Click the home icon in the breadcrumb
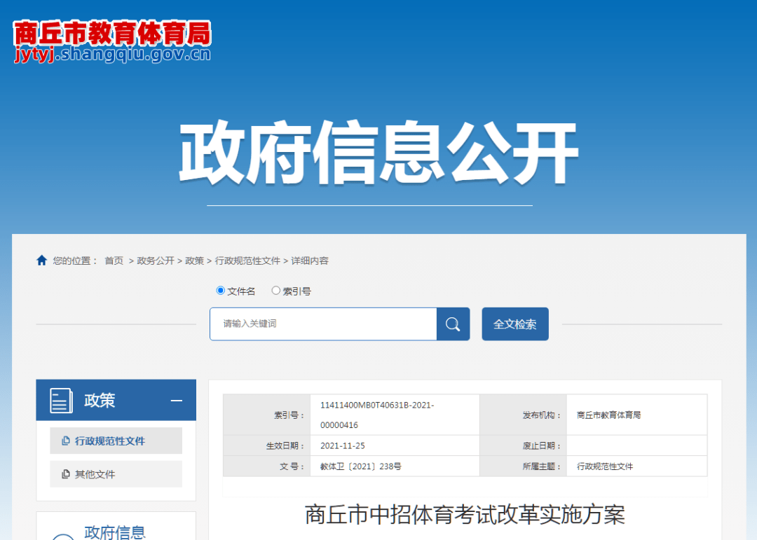This screenshot has width=757, height=540. (x=41, y=261)
